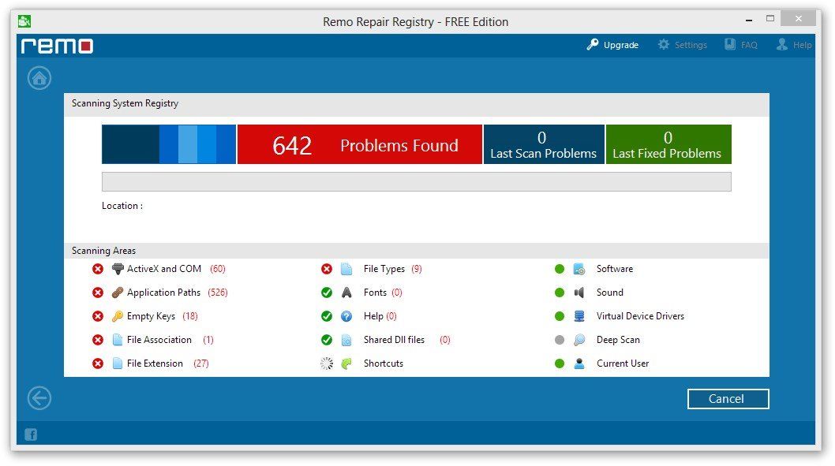Click the Shared Dll files icon
The image size is (835, 466).
click(346, 340)
